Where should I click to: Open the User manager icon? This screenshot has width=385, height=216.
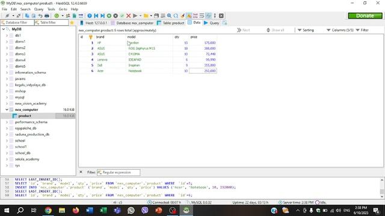click(x=68, y=16)
